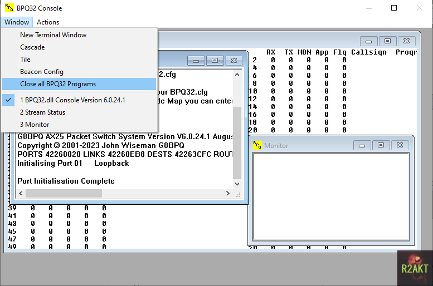433x286 pixels.
Task: Click the console vertical scrollbar thumb
Action: [237, 143]
